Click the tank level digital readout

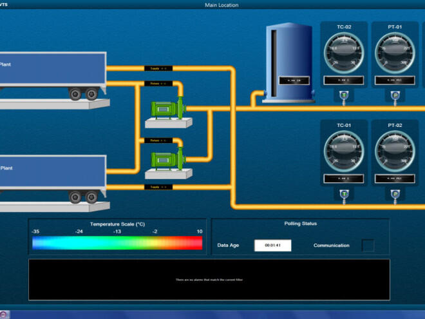tap(294, 81)
